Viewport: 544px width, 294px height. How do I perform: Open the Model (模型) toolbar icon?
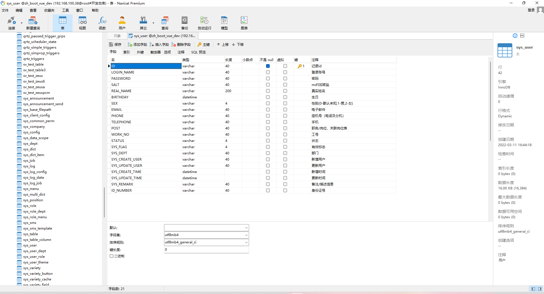224,23
